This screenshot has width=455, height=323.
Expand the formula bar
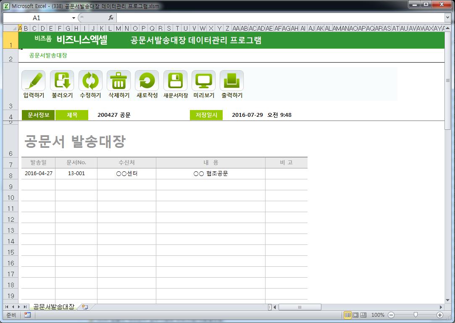click(x=447, y=18)
